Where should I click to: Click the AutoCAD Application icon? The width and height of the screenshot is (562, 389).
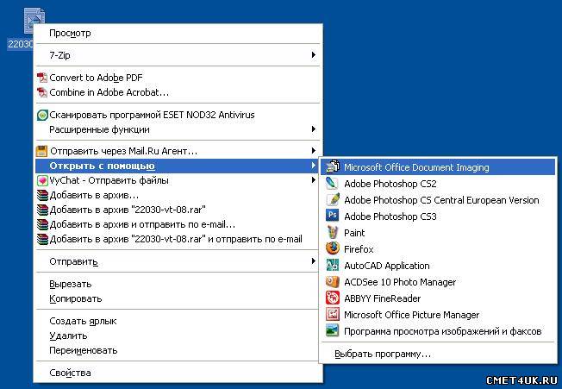click(x=333, y=266)
